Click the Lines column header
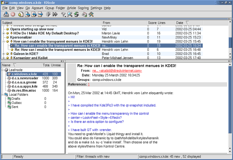This screenshot has width=233, height=160. (166, 23)
